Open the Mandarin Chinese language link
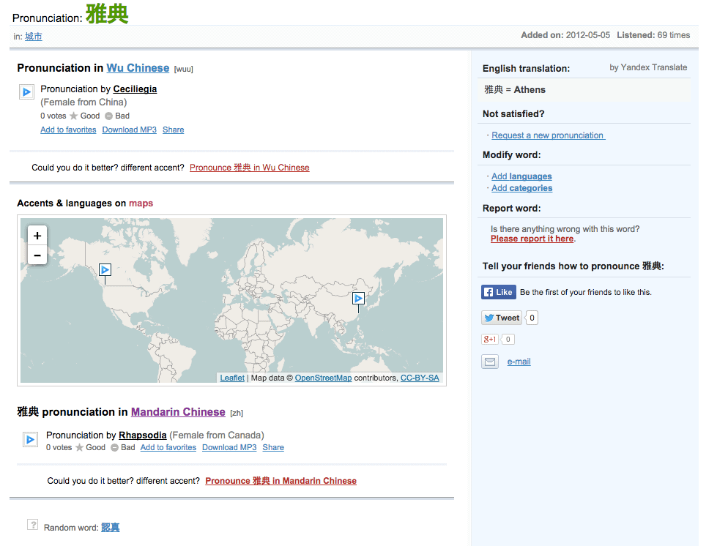Image resolution: width=728 pixels, height=546 pixels. click(x=178, y=412)
